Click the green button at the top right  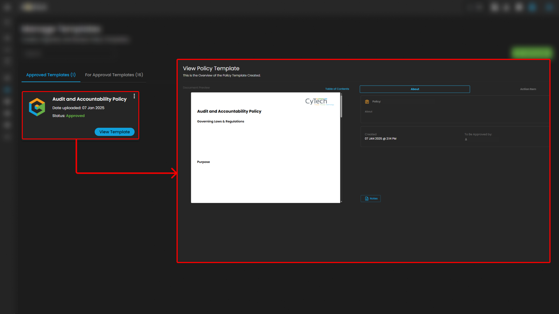(532, 53)
